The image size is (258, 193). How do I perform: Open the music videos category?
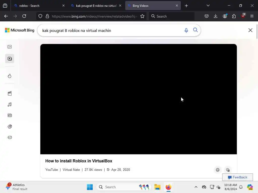(x=10, y=105)
